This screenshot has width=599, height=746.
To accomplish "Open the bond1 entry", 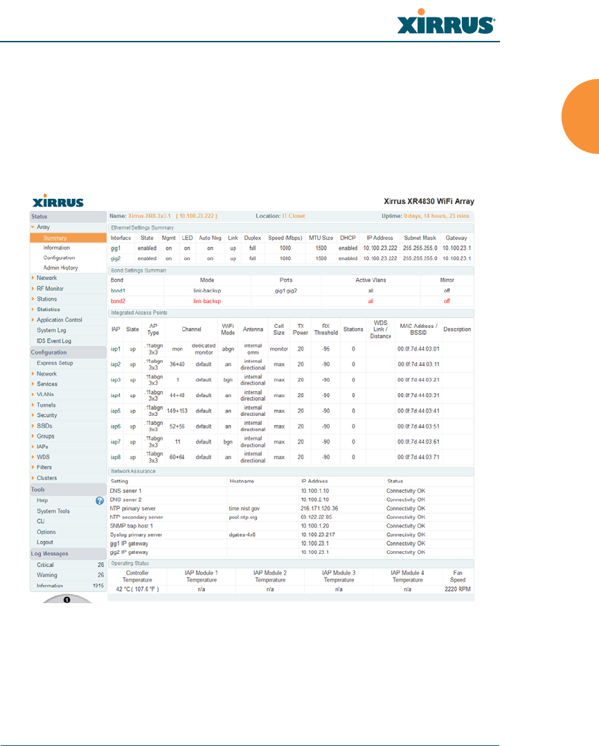I will [x=118, y=290].
